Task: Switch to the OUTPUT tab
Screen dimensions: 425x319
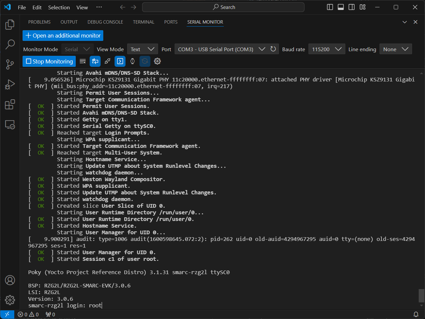Action: click(69, 22)
